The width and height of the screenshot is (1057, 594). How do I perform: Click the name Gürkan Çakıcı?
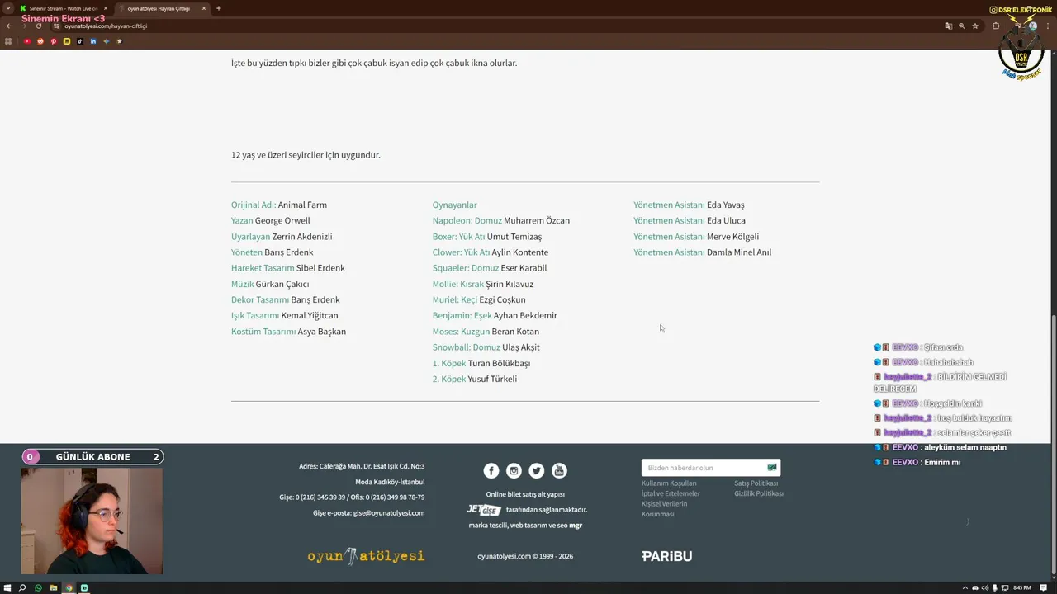pyautogui.click(x=282, y=284)
